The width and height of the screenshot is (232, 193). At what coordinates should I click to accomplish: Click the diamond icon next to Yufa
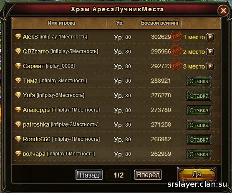coord(18,95)
